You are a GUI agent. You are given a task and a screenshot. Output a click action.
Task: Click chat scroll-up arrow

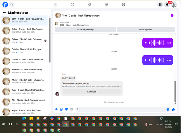175,35
